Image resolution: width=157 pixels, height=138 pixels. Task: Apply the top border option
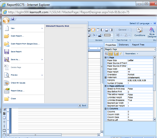(98, 30)
